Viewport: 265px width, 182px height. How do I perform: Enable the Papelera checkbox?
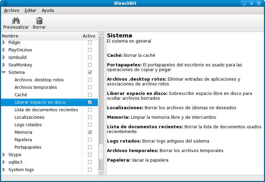coord(90,140)
